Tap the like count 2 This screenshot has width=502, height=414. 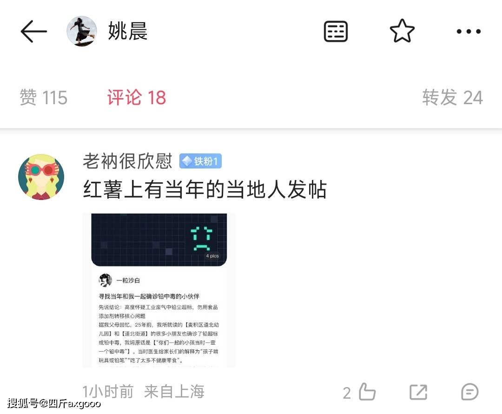(x=347, y=393)
